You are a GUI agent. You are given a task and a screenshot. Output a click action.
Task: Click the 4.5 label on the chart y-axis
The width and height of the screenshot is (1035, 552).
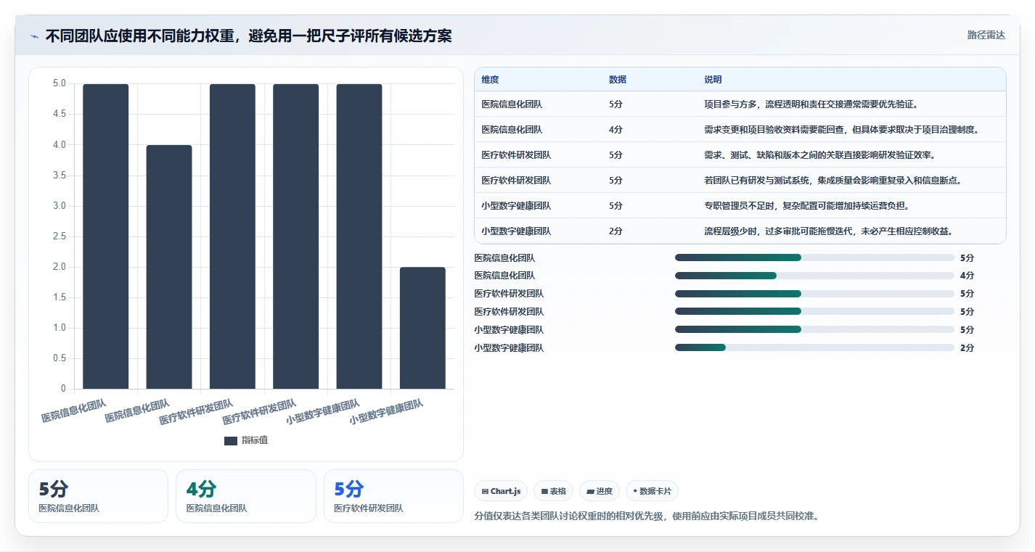point(60,115)
